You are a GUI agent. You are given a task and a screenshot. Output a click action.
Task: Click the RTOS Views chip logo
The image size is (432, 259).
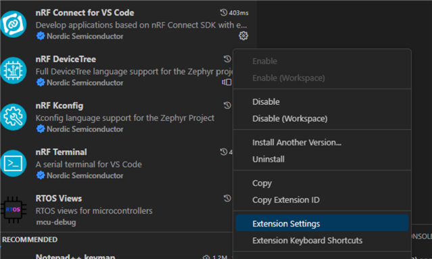click(14, 210)
